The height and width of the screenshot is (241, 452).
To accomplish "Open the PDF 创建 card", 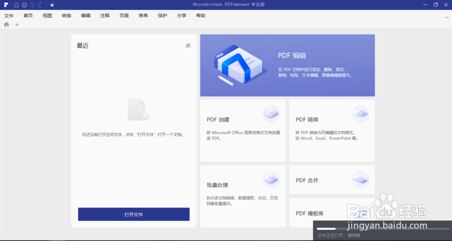I will 243,131.
